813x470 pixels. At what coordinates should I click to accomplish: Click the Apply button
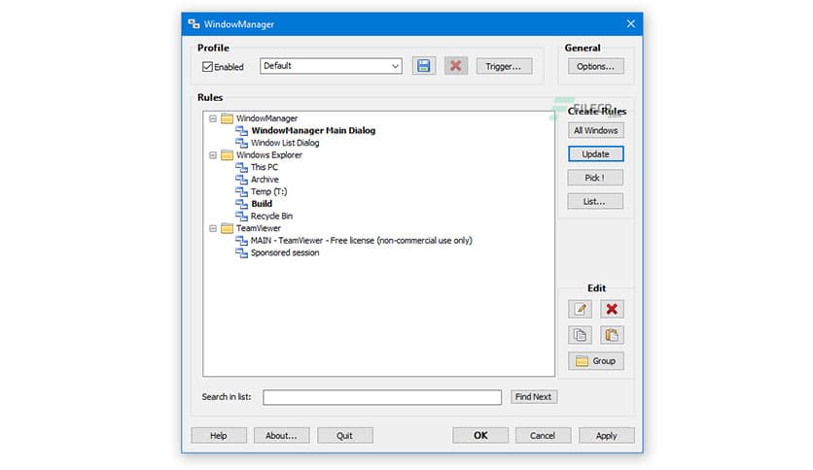pyautogui.click(x=606, y=435)
